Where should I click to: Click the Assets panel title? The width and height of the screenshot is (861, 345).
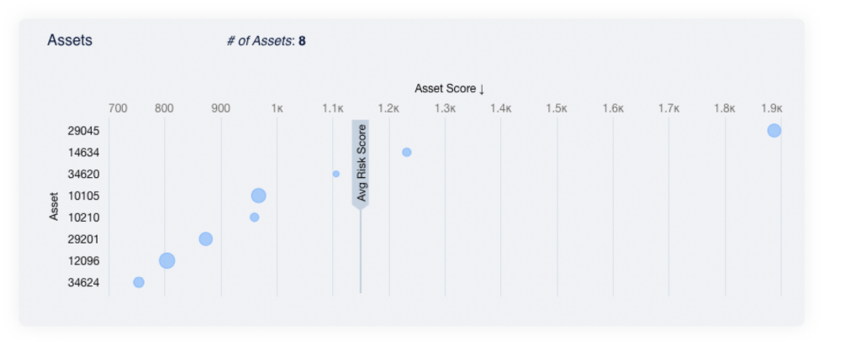pyautogui.click(x=70, y=40)
